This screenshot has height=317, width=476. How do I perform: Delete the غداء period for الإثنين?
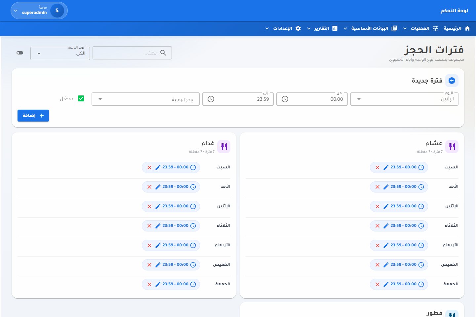(149, 206)
